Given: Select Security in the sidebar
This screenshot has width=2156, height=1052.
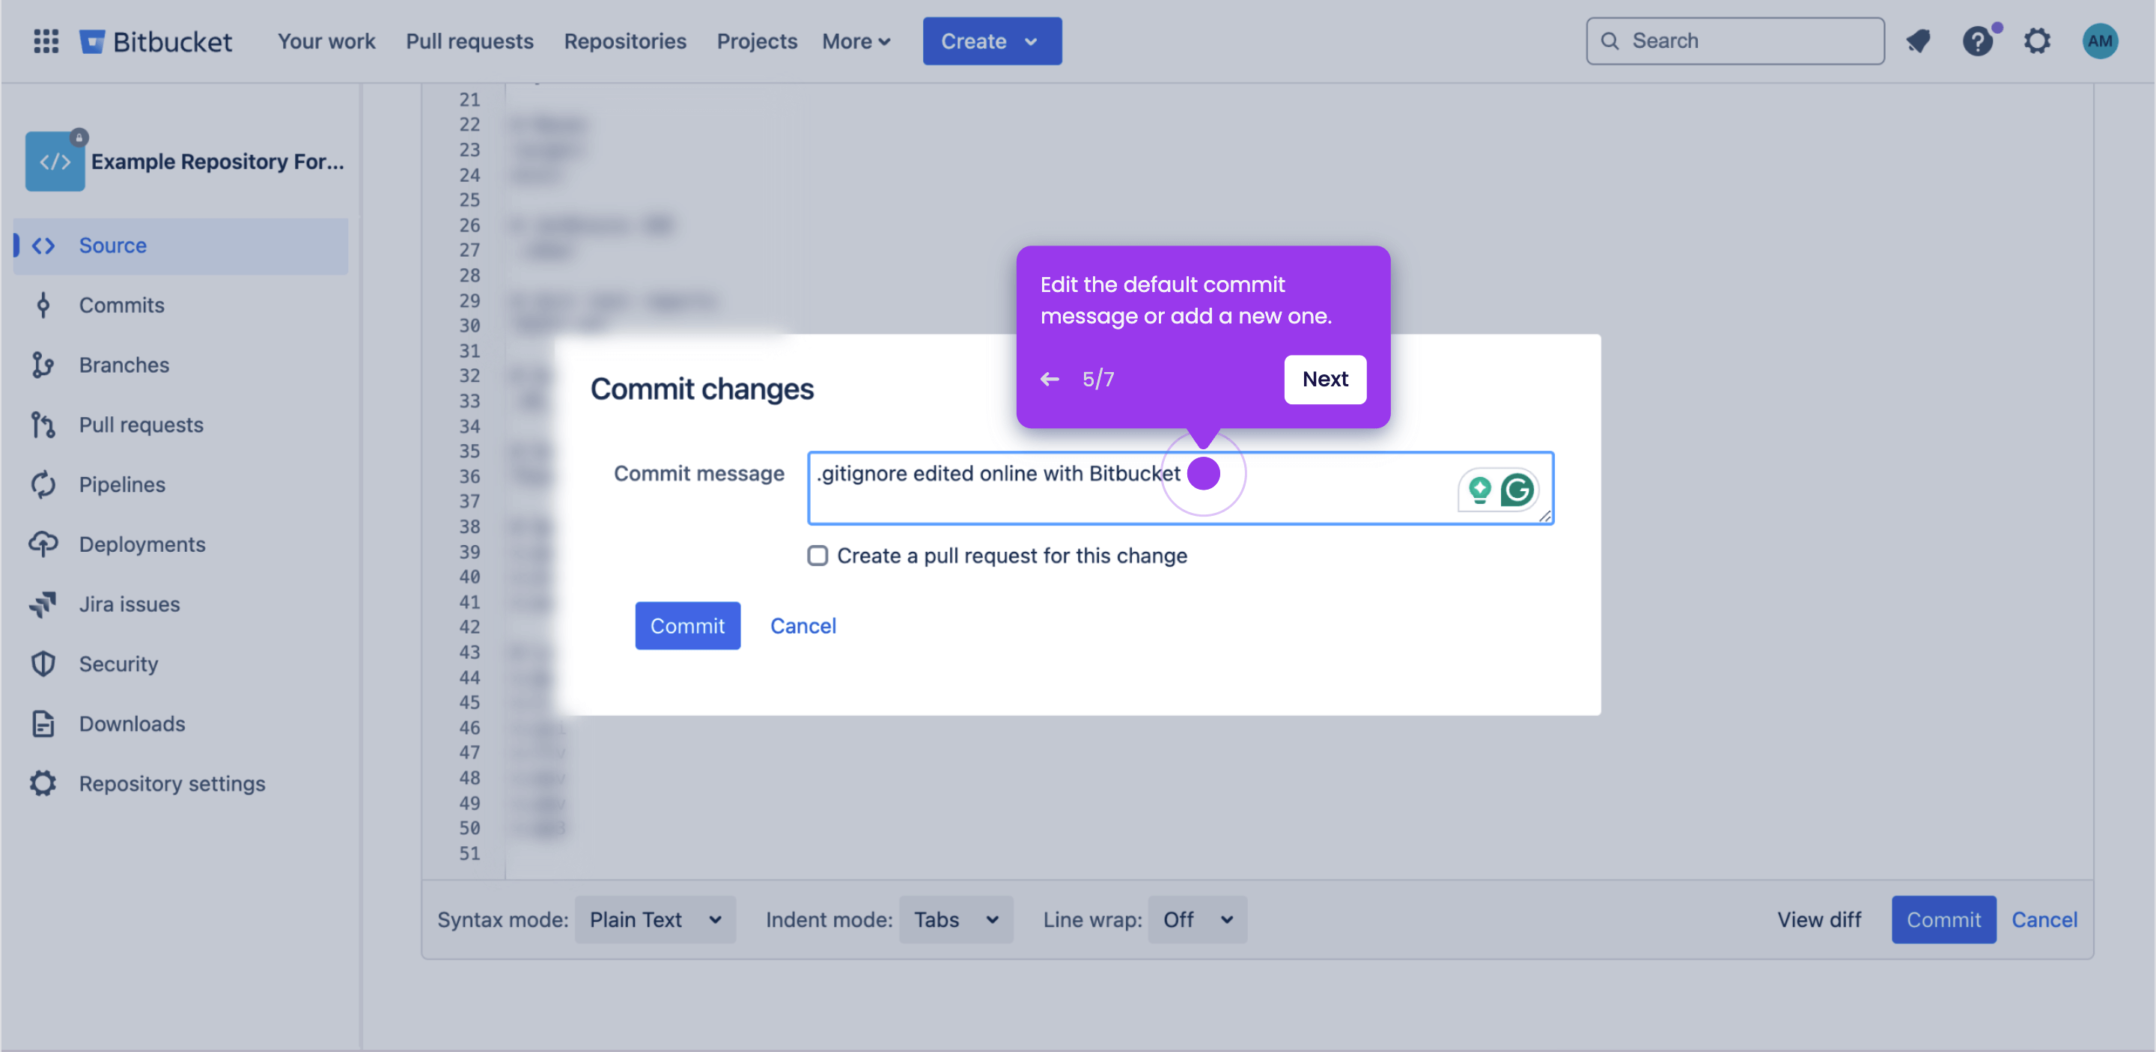Looking at the screenshot, I should pyautogui.click(x=180, y=663).
